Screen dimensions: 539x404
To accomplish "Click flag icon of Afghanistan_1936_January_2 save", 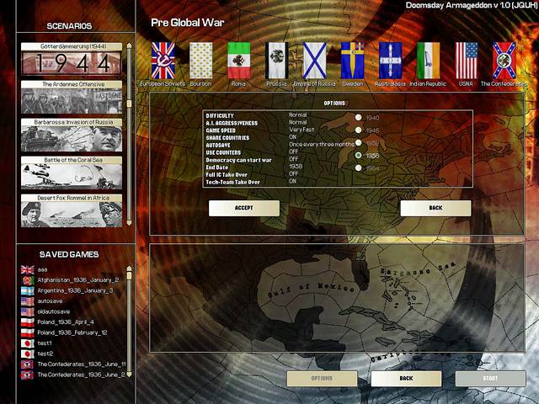I will [x=28, y=280].
